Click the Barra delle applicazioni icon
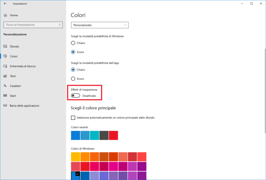 pyautogui.click(x=5, y=106)
